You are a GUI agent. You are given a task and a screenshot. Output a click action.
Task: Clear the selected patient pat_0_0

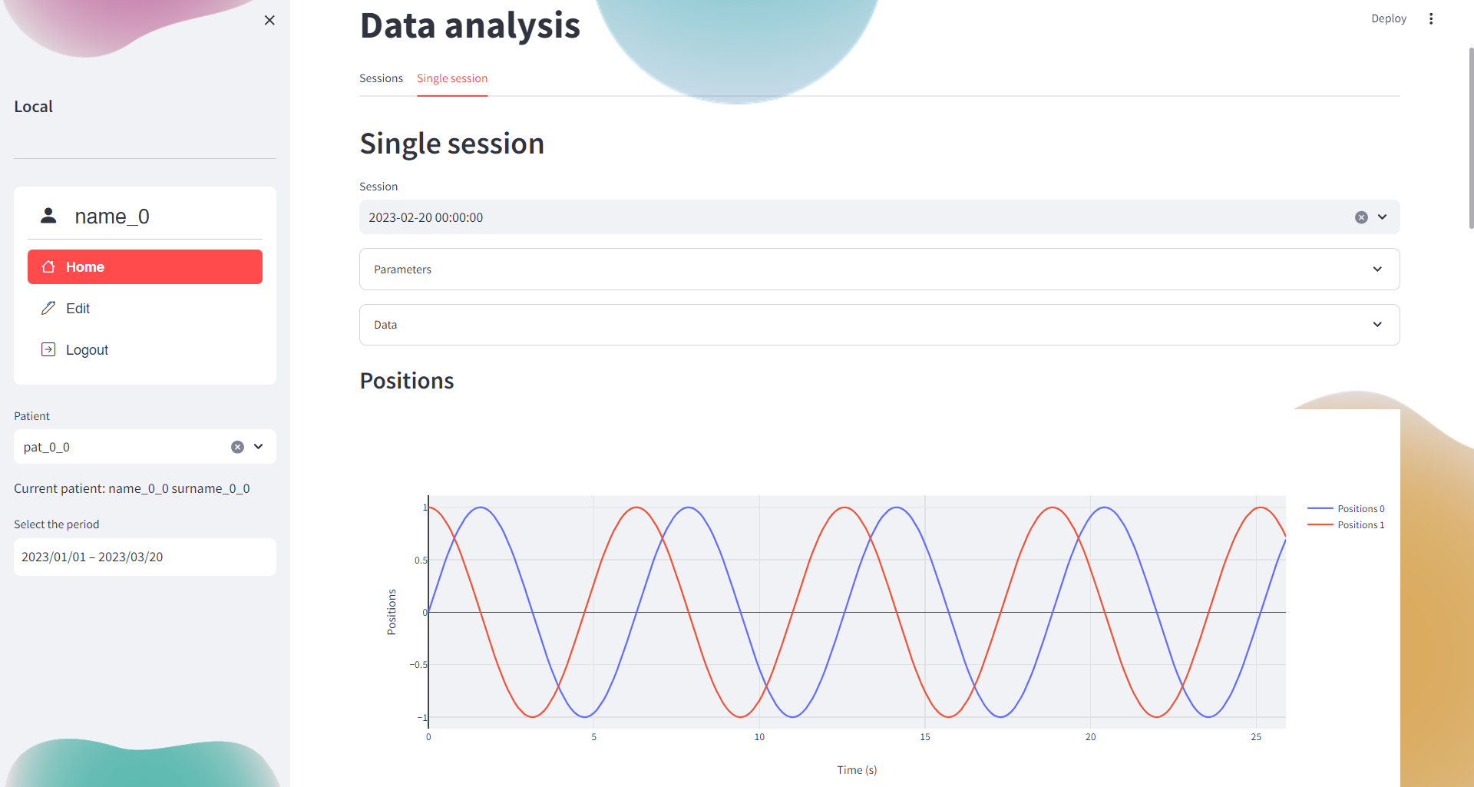(238, 447)
